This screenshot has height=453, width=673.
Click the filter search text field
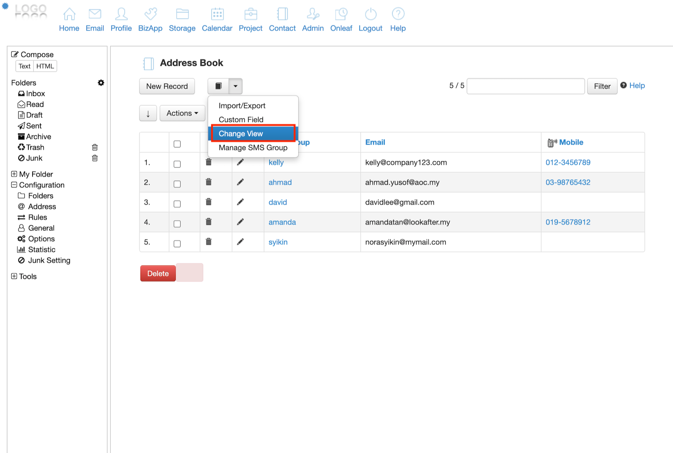tap(525, 86)
